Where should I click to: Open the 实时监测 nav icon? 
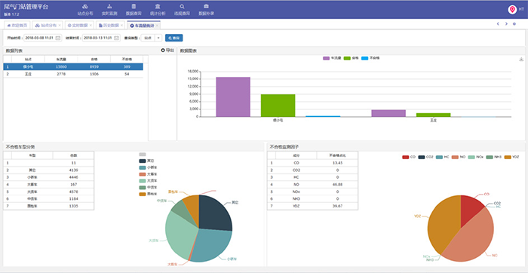[109, 6]
